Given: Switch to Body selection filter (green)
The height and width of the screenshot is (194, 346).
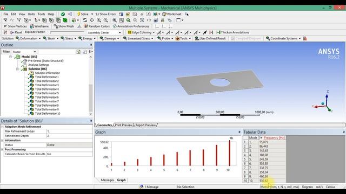Looking at the screenshot, I should click(x=65, y=20).
